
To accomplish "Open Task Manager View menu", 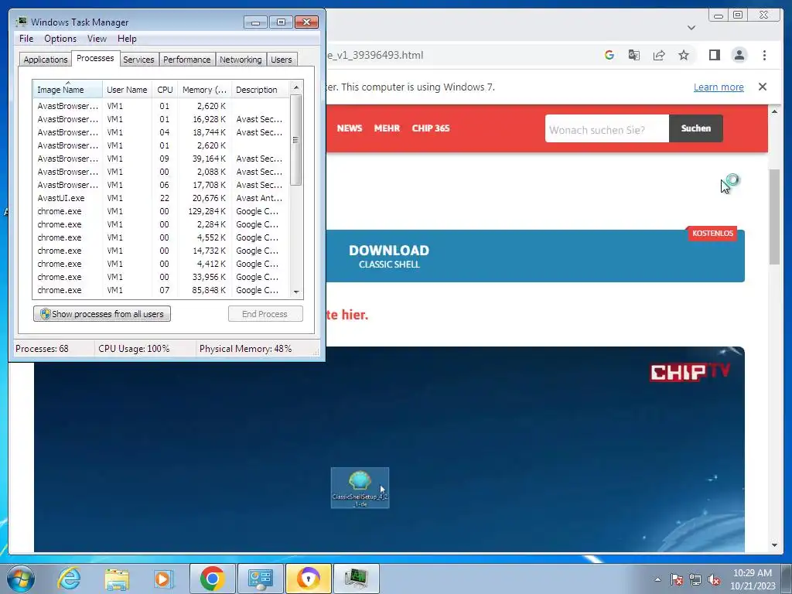I will coord(97,39).
